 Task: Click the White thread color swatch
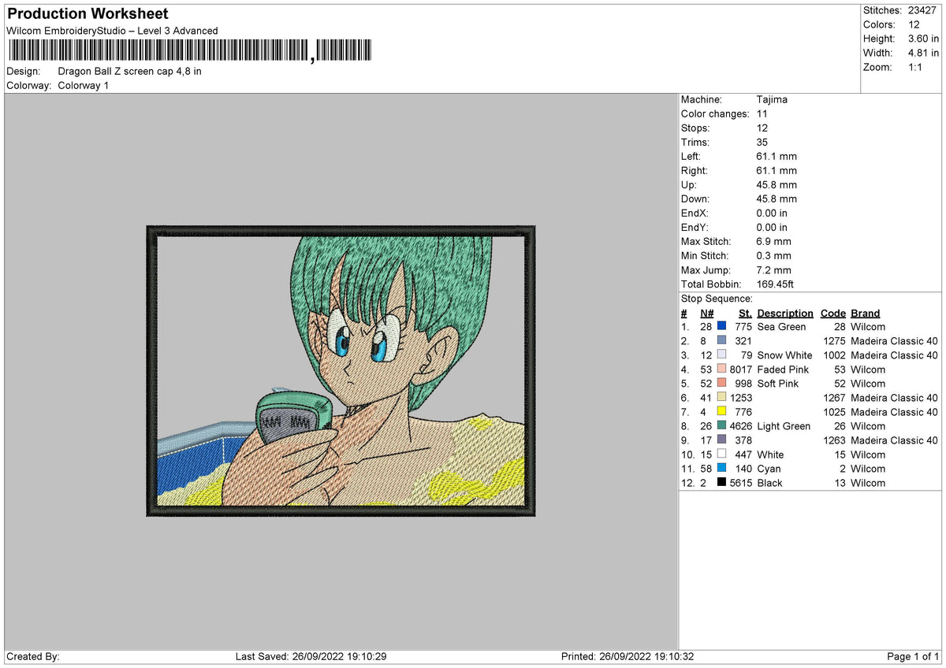click(721, 455)
